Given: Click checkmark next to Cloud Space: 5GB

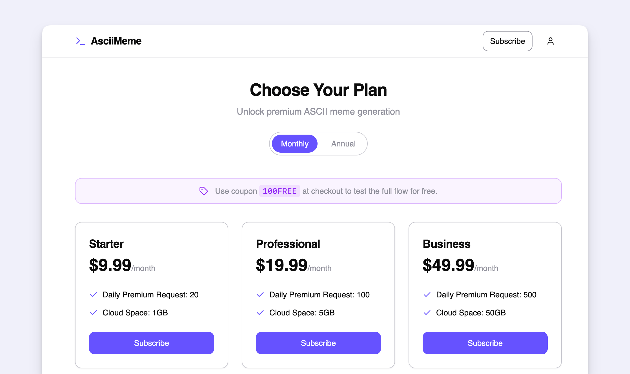Looking at the screenshot, I should [x=260, y=313].
